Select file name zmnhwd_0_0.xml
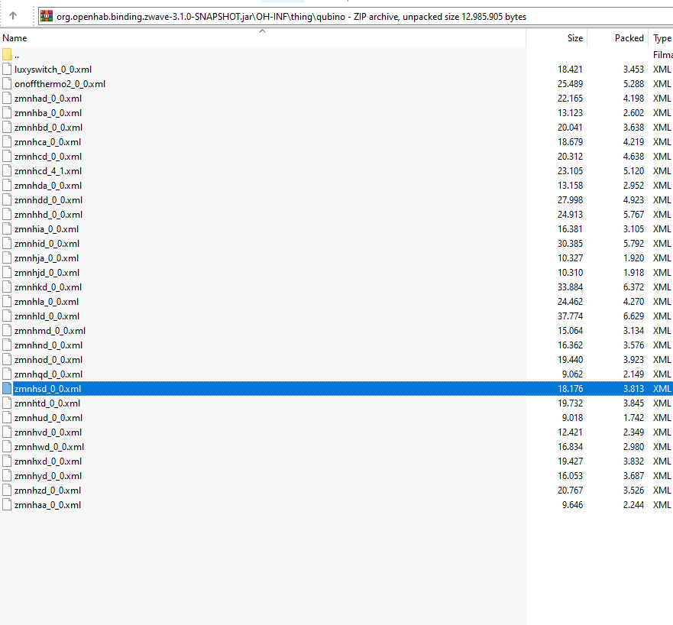The image size is (673, 625). pos(49,447)
